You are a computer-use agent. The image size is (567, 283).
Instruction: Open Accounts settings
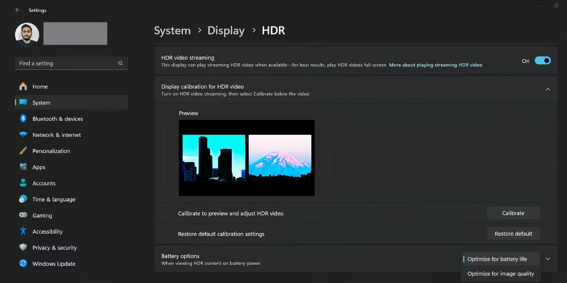click(44, 183)
